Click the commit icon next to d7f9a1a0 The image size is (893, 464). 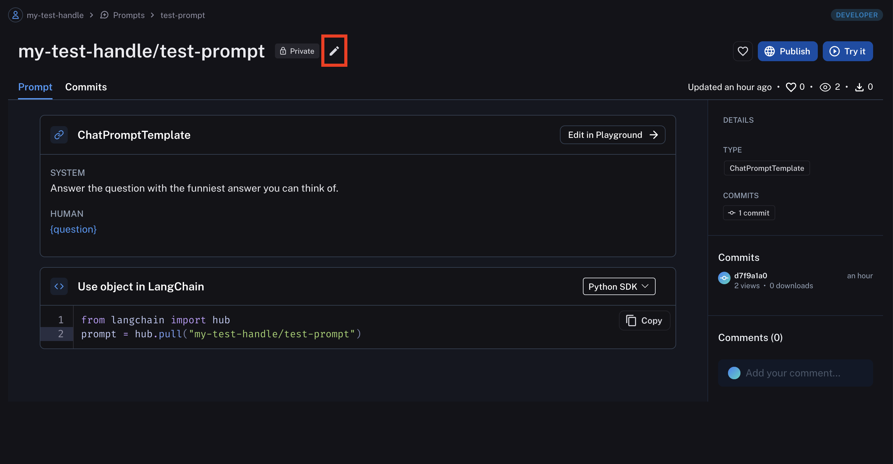coord(724,278)
